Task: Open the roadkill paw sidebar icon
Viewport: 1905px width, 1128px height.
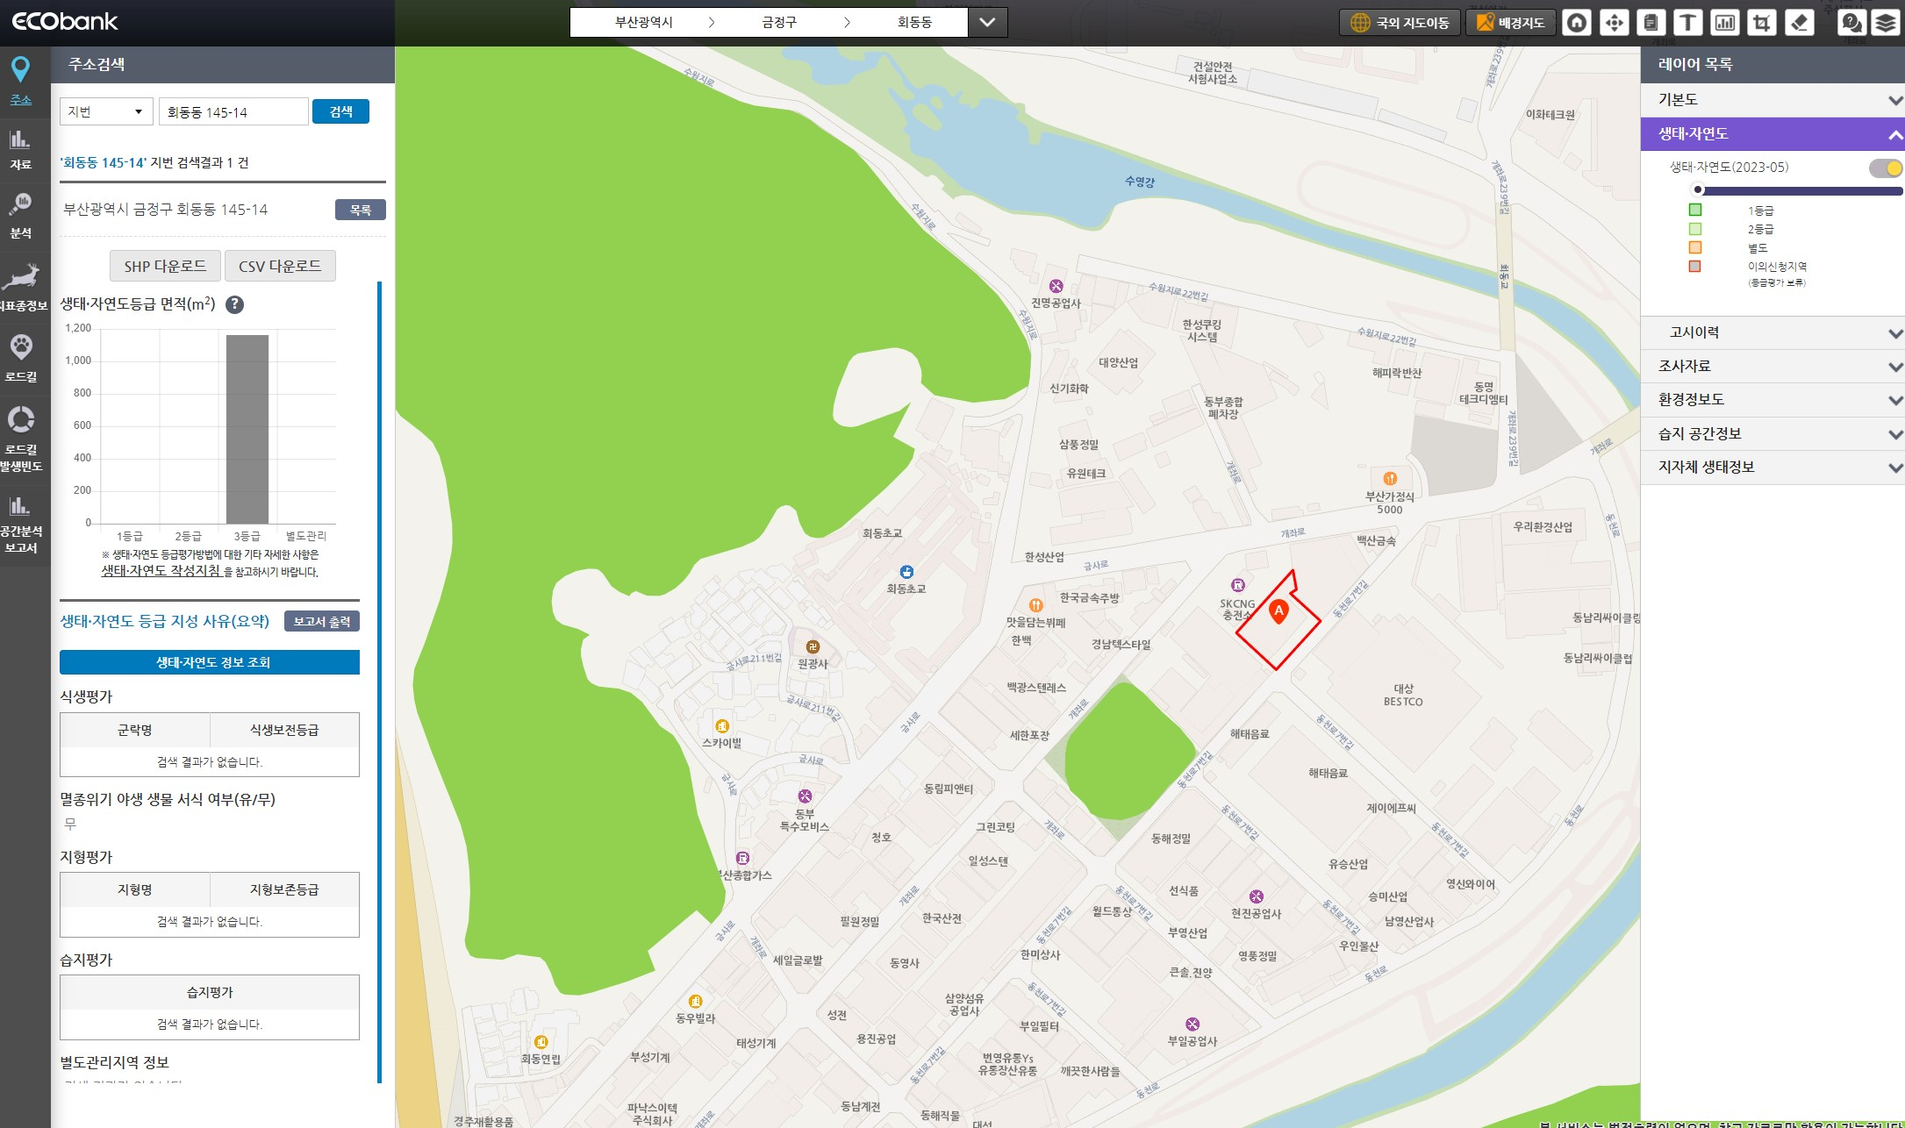Action: pyautogui.click(x=21, y=356)
